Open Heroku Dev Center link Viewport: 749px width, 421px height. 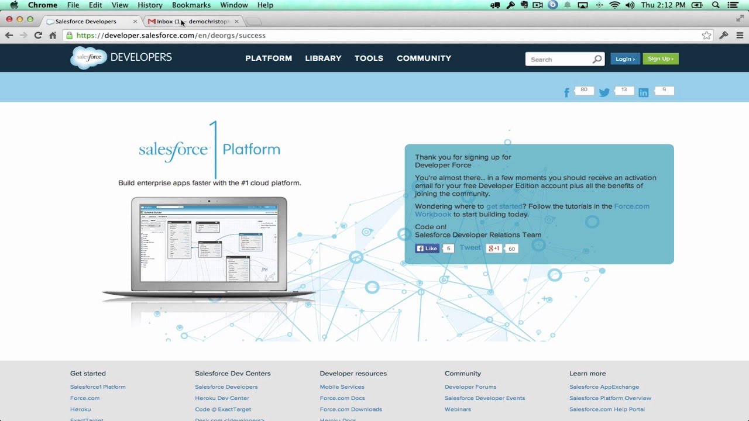pos(222,398)
